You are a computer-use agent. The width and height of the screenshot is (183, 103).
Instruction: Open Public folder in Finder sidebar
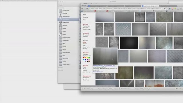coord(64,31)
